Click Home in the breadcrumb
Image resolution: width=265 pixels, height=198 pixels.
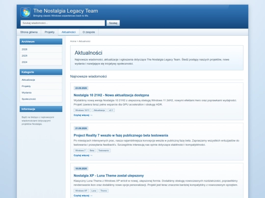click(x=73, y=41)
